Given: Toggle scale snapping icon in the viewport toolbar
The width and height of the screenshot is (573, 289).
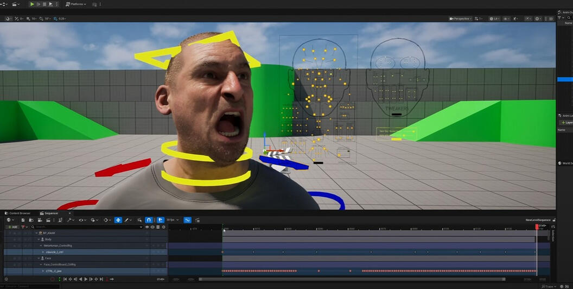Looking at the screenshot, I should 55,18.
